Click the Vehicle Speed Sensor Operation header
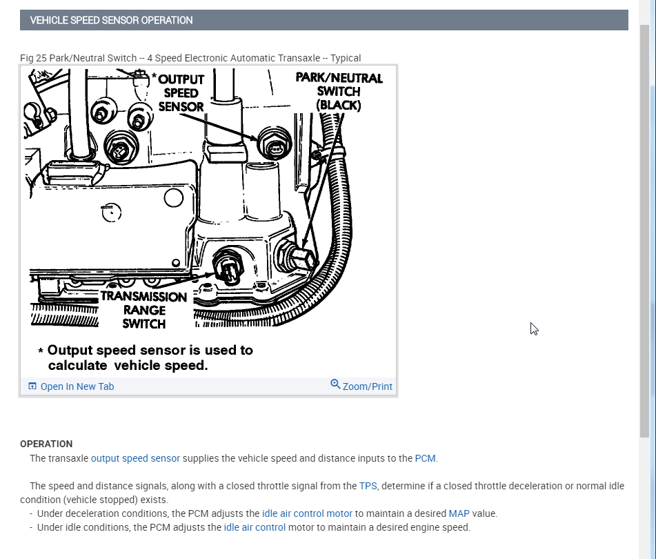656x559 pixels. [324, 20]
